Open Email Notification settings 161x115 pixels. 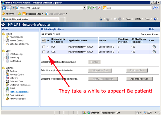click(x=17, y=95)
